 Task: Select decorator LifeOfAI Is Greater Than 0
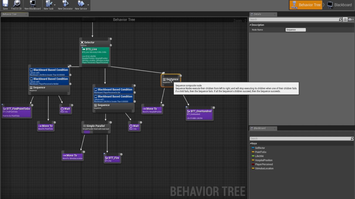pos(113,99)
